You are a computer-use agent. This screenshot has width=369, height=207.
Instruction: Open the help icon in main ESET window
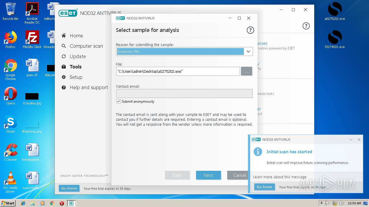click(x=306, y=26)
